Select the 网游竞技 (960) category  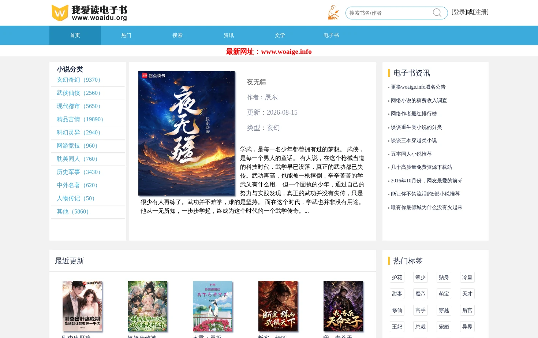point(78,146)
